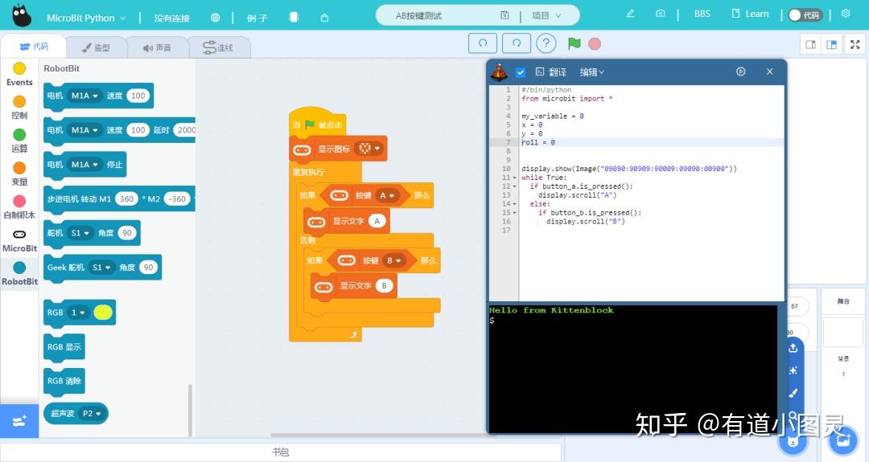
Task: Click the Kittenblock cat logo
Action: click(22, 15)
